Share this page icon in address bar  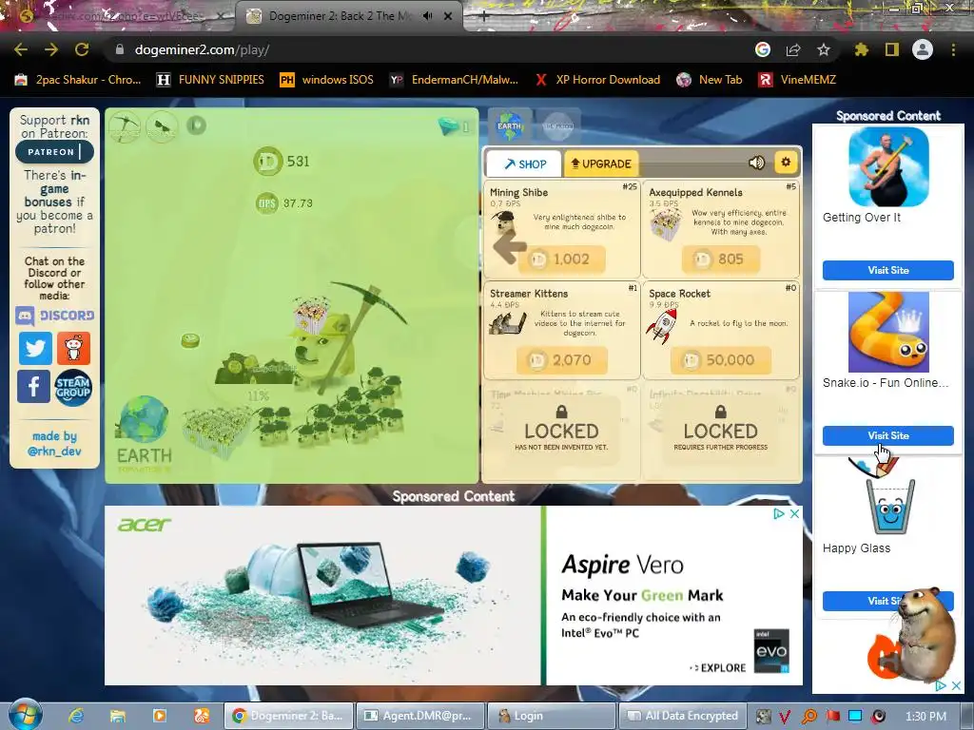coord(793,49)
